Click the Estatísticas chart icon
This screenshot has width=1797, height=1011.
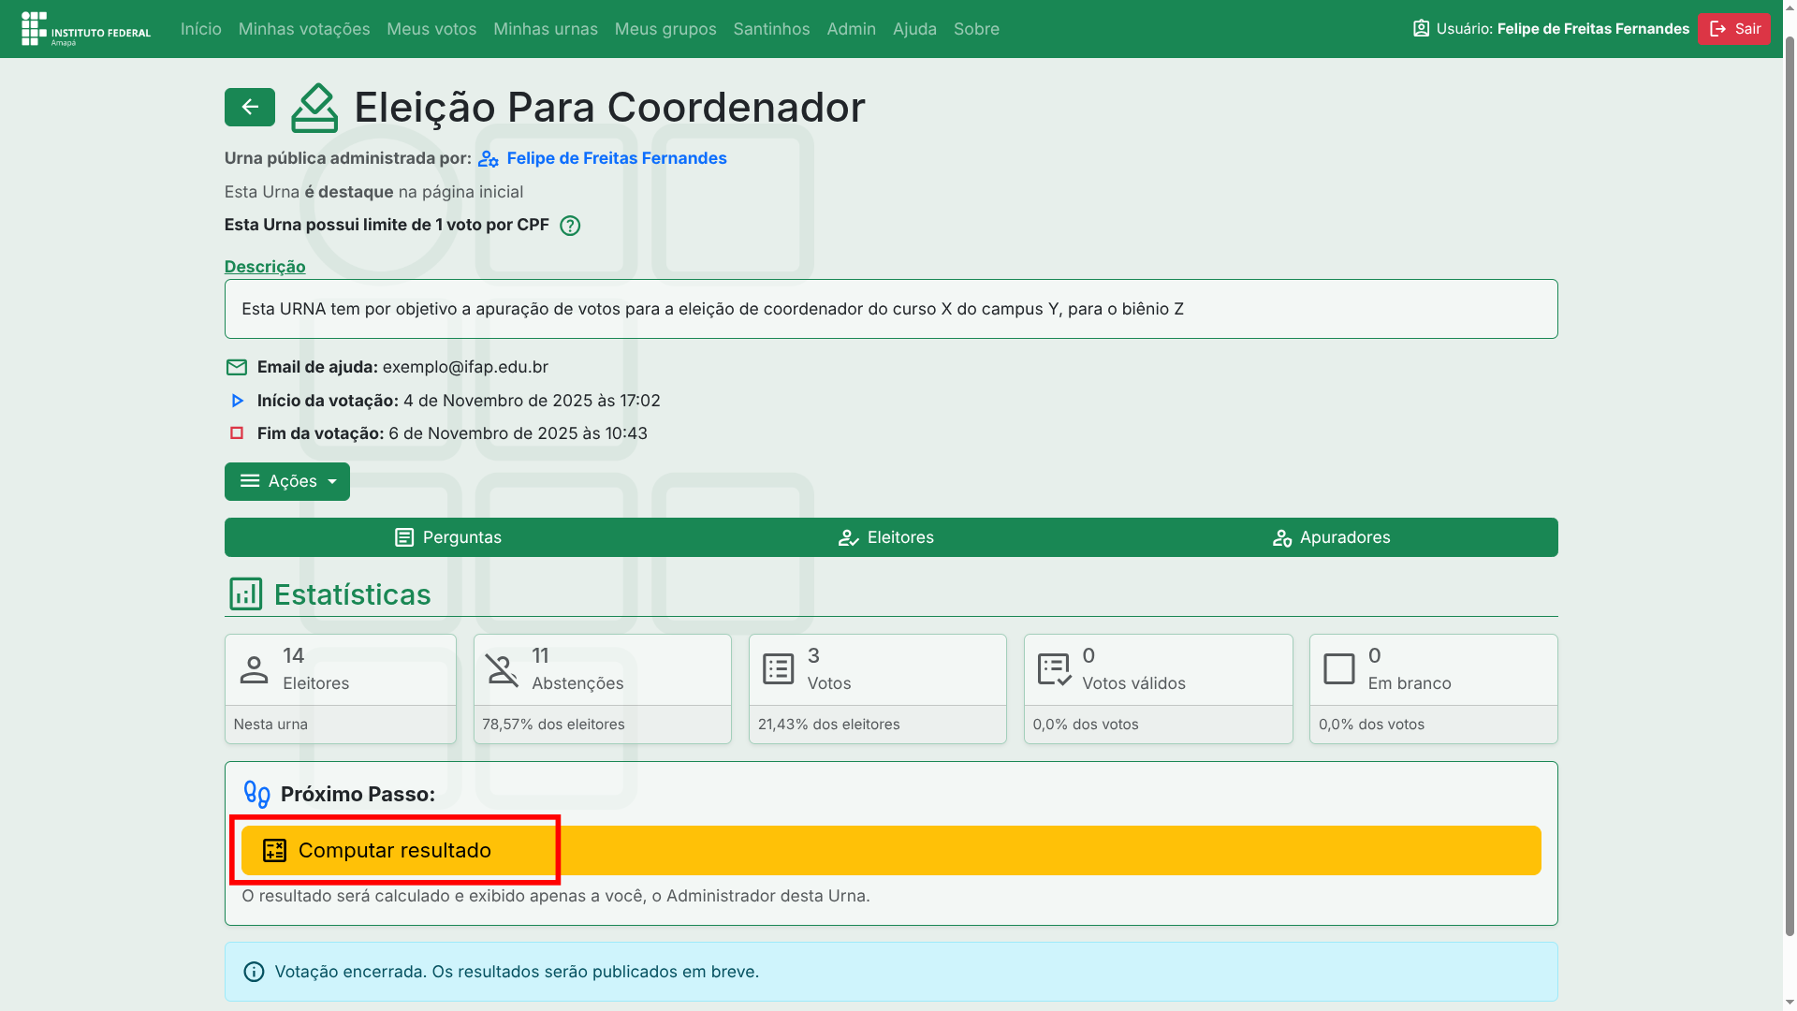(x=245, y=594)
